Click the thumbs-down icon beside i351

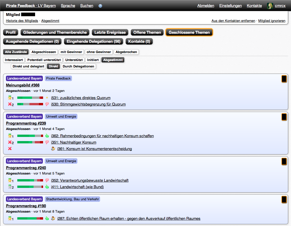coord(47,142)
